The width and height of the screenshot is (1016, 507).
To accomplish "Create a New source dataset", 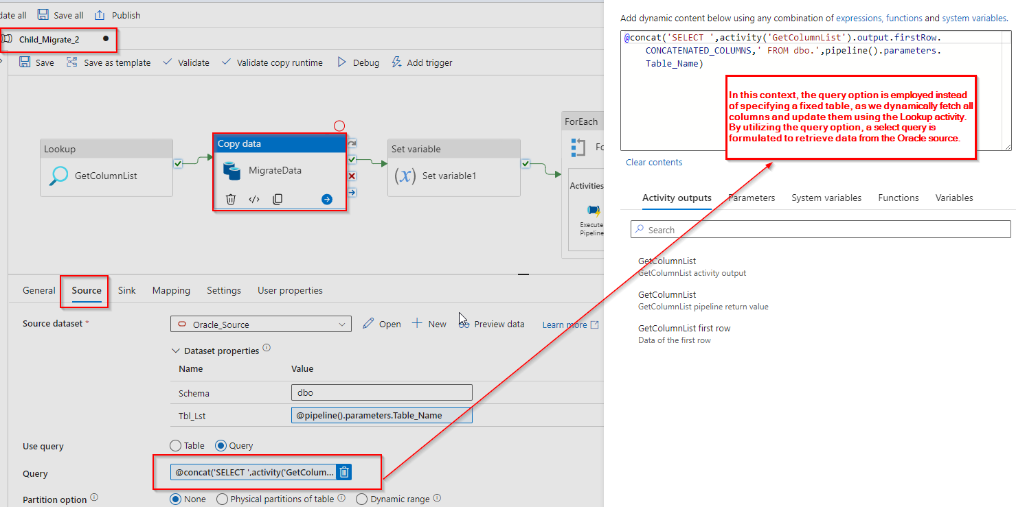I will (429, 324).
